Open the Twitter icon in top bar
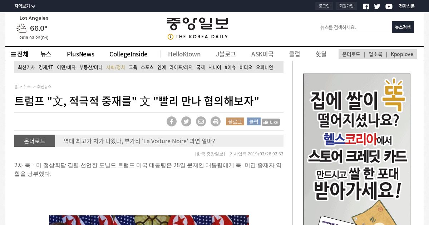 377,6
